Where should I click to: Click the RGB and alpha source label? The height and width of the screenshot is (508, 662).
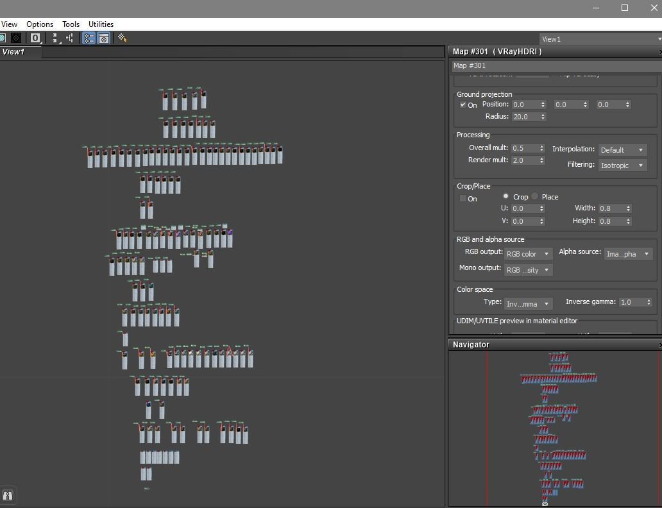(x=490, y=239)
